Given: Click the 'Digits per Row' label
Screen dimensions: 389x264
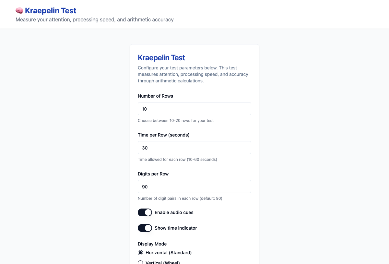Looking at the screenshot, I should 153,174.
